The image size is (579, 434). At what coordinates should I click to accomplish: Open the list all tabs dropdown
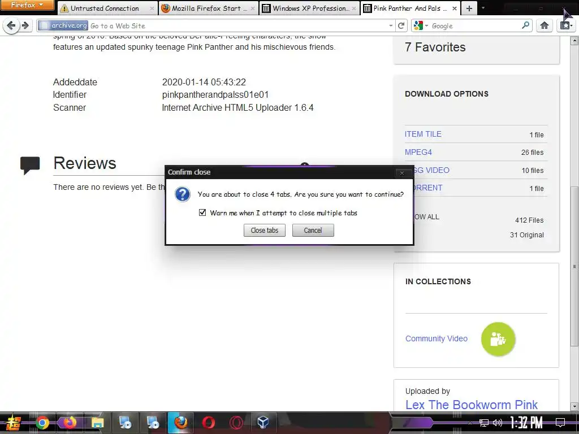click(x=483, y=8)
